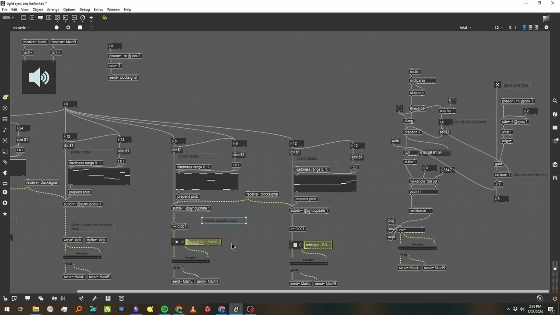
Task: Click the horizontal scrollbar of the patcher
Action: click(313, 291)
